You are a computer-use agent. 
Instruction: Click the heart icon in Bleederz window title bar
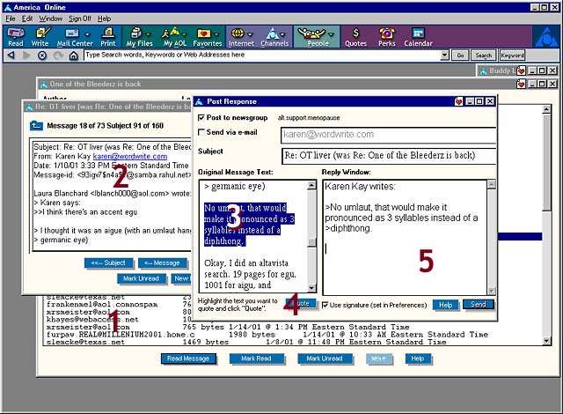coord(521,84)
